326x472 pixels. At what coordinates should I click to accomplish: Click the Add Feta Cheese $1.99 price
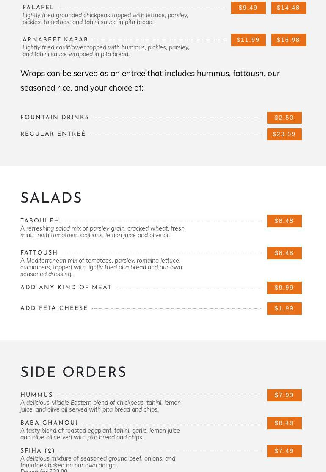coord(284,308)
